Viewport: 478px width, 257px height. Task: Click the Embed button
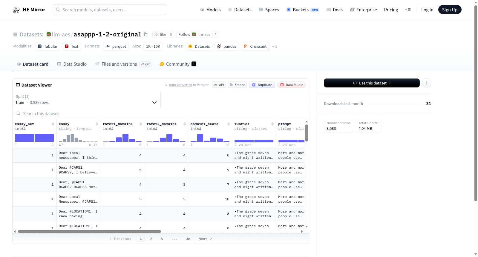(237, 85)
